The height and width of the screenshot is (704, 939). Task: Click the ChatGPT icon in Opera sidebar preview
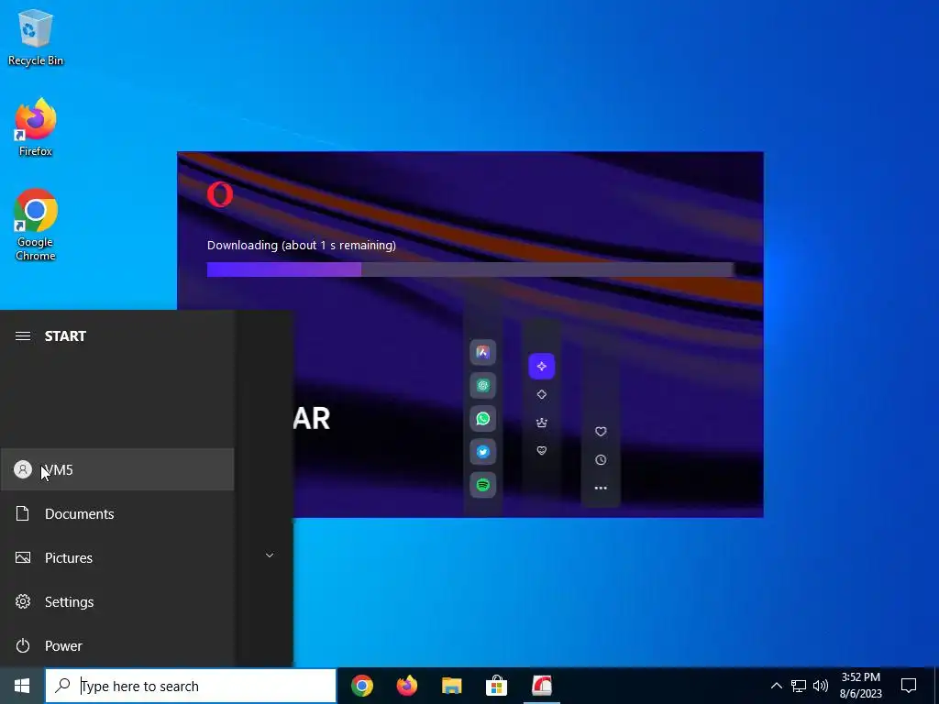482,386
